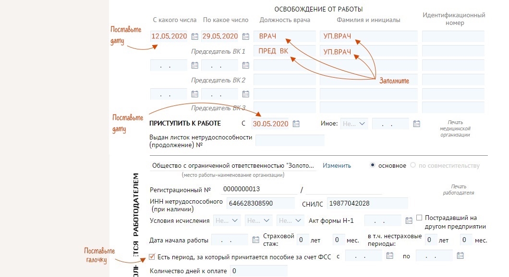
Task: Open calendar for start date 12.05.2020
Action: pos(194,36)
